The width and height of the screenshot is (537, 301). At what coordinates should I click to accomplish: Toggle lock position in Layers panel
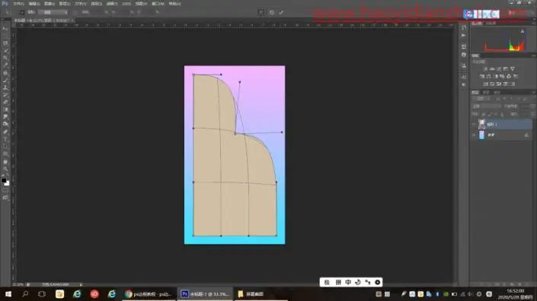(496, 114)
